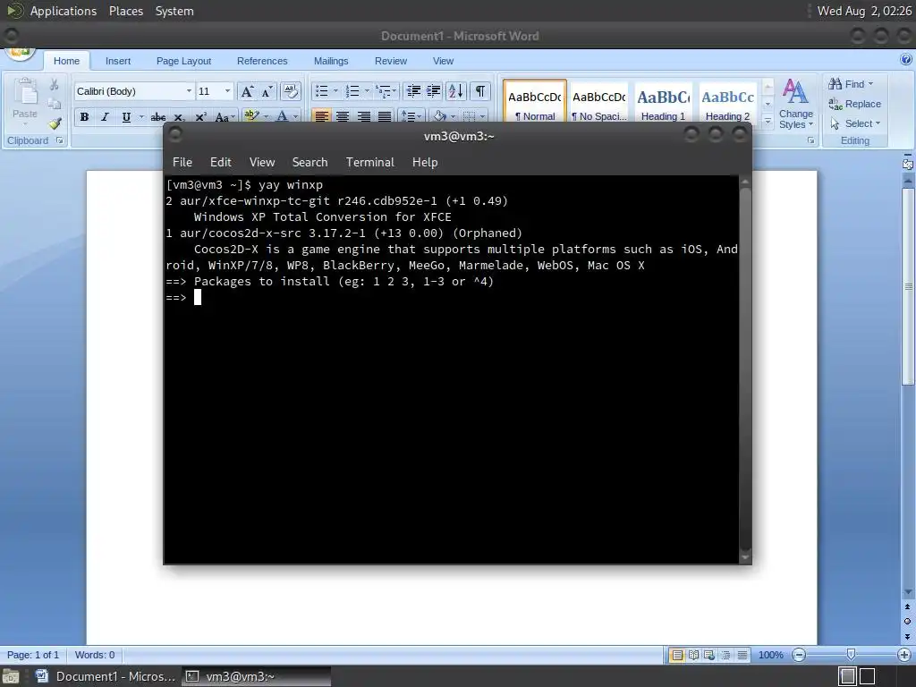Select the Format Painter brush icon

pyautogui.click(x=55, y=123)
